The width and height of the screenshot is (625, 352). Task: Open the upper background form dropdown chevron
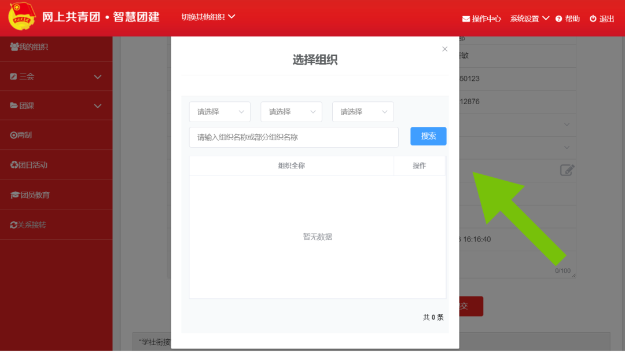567,124
